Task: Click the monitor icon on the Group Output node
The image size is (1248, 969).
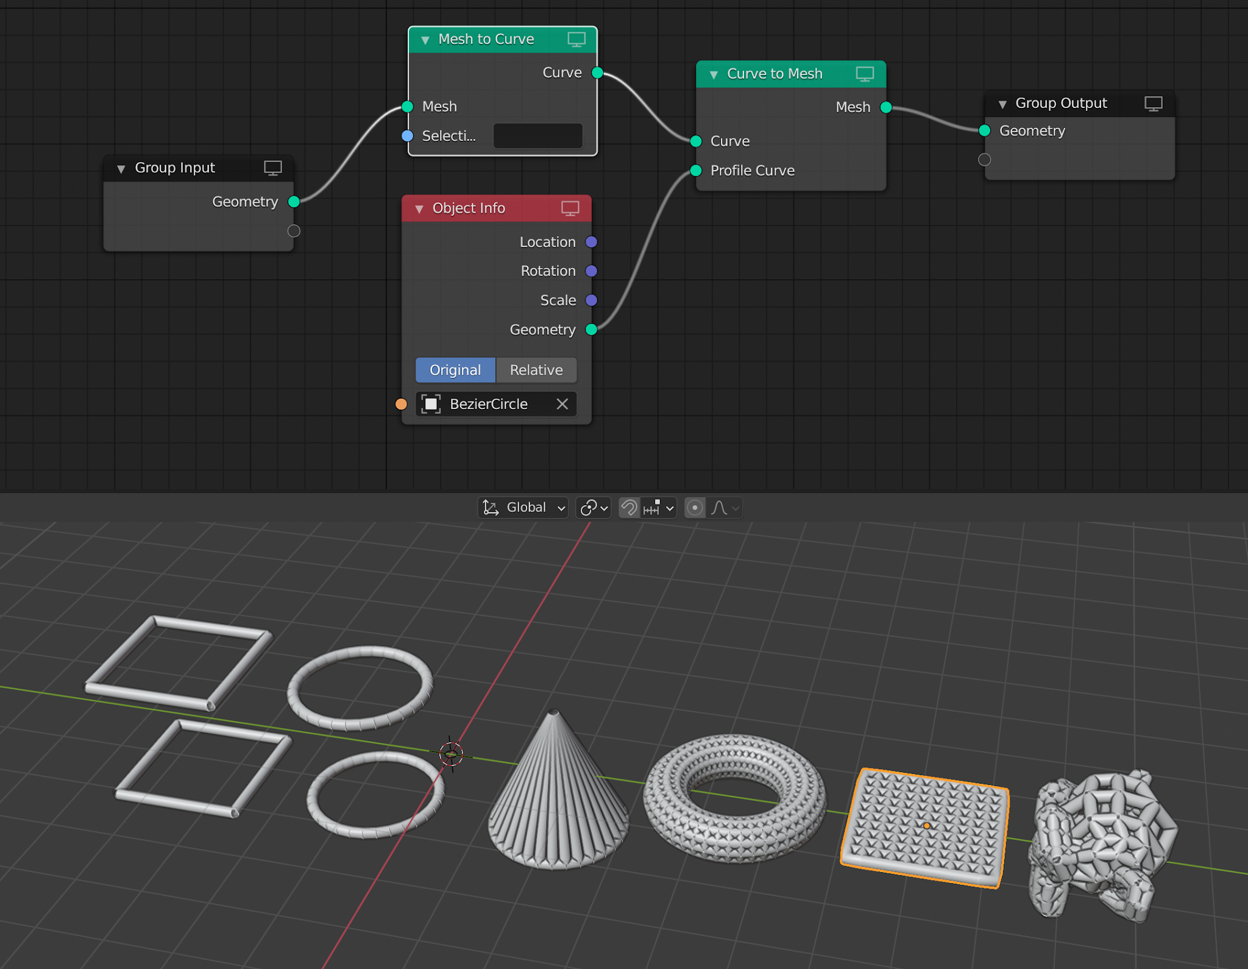Action: (1154, 102)
